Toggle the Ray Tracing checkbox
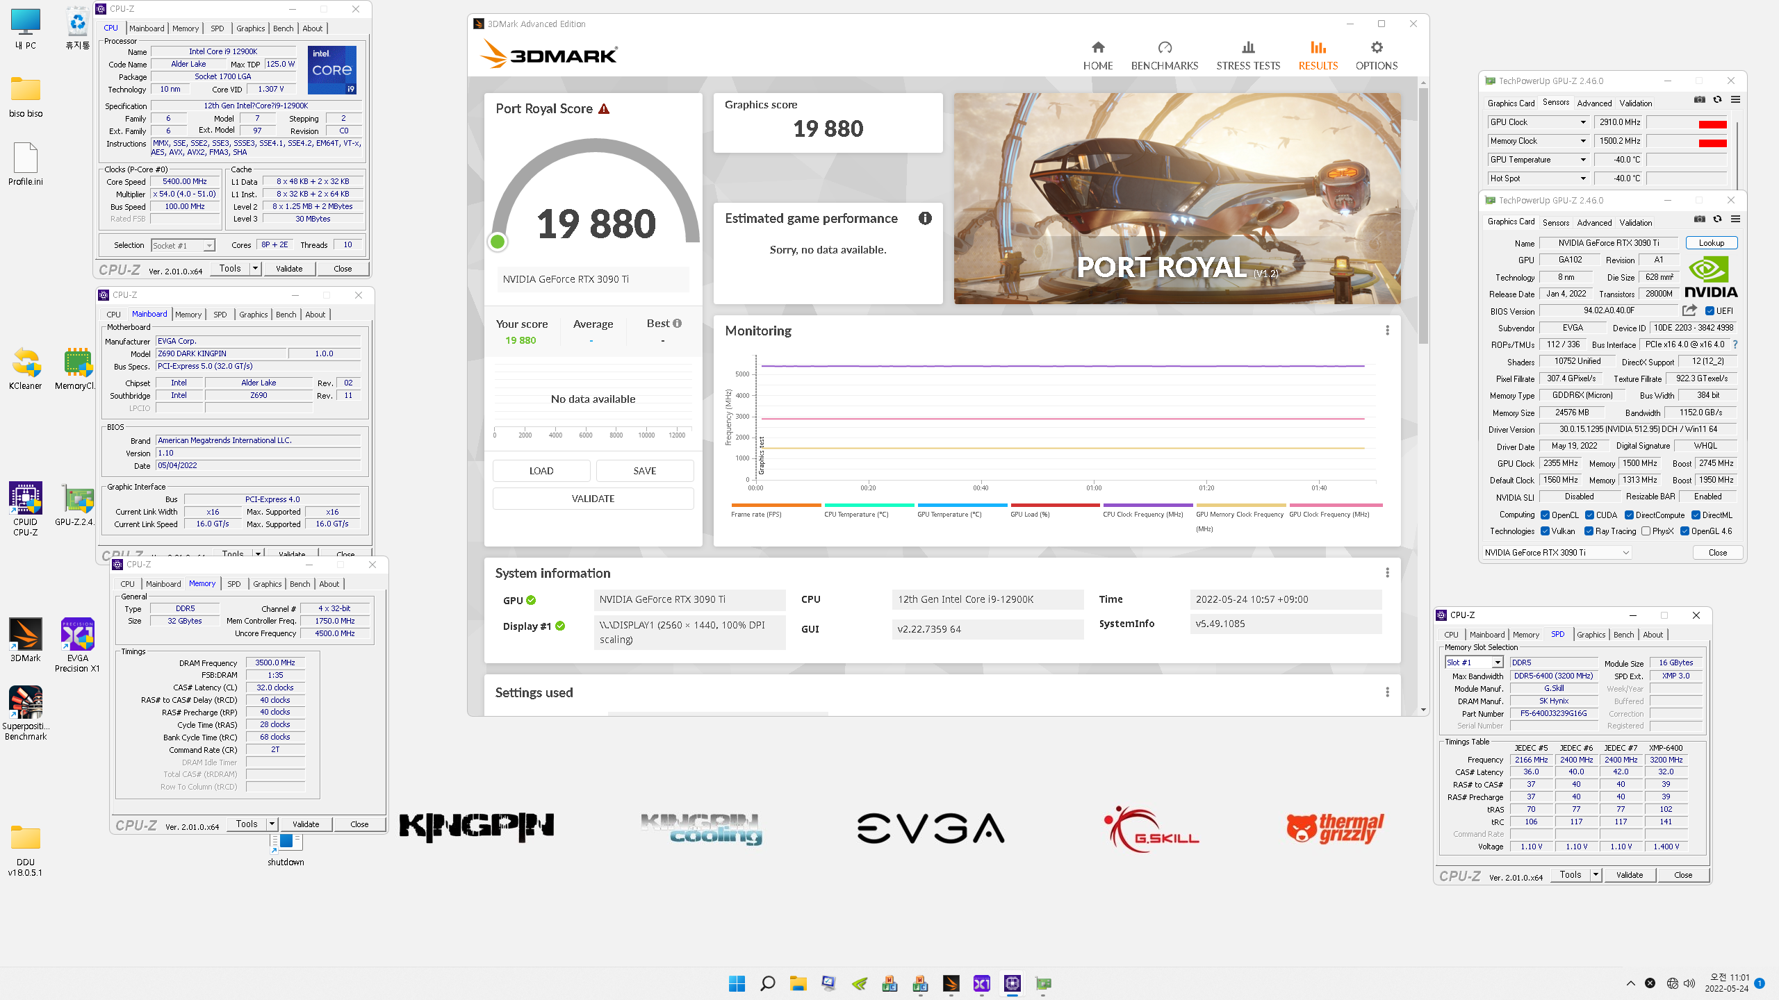Image resolution: width=1779 pixels, height=1000 pixels. tap(1589, 531)
